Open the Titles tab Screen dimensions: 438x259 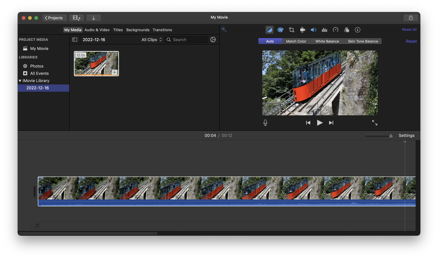coord(118,30)
